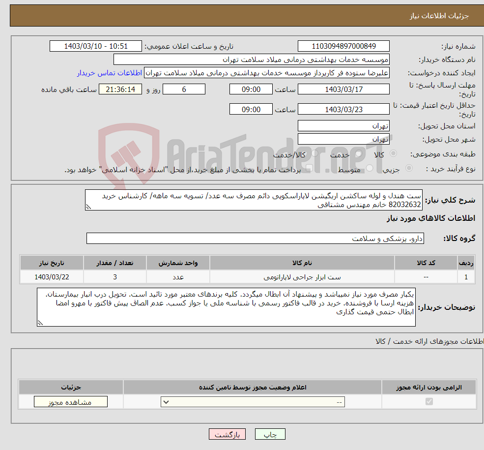
Task: Click the buyer notes textarea
Action: click(226, 307)
